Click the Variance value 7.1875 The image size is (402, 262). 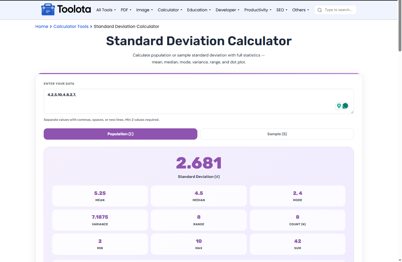tap(100, 217)
